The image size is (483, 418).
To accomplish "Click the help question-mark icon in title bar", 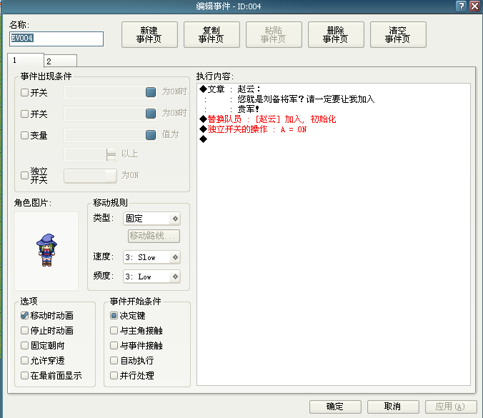I will point(461,6).
